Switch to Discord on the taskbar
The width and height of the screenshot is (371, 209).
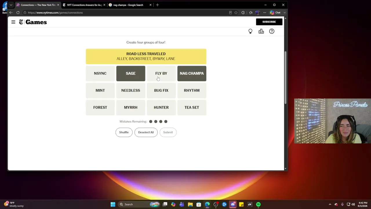233,204
